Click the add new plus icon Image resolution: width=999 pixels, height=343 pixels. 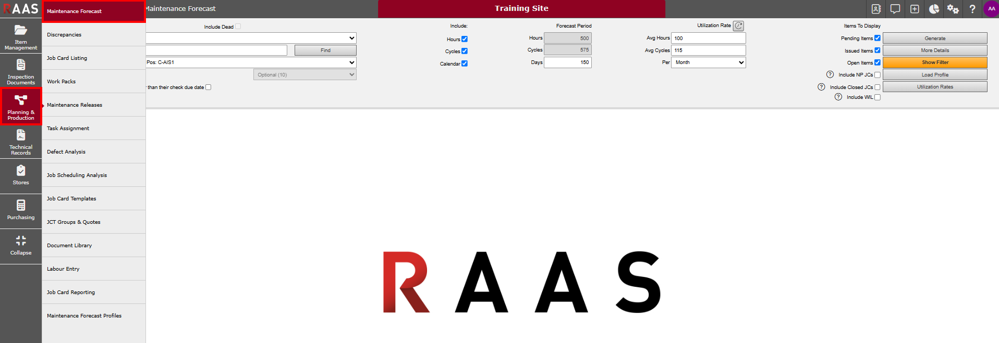point(915,9)
